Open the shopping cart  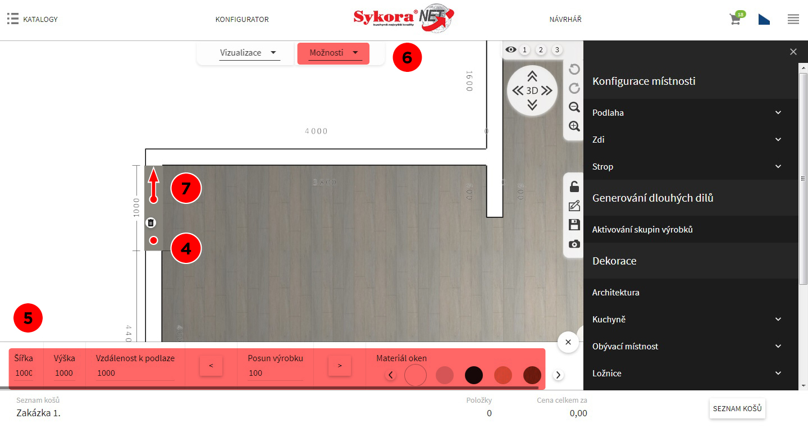(x=735, y=19)
